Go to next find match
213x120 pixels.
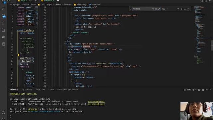point(182,9)
